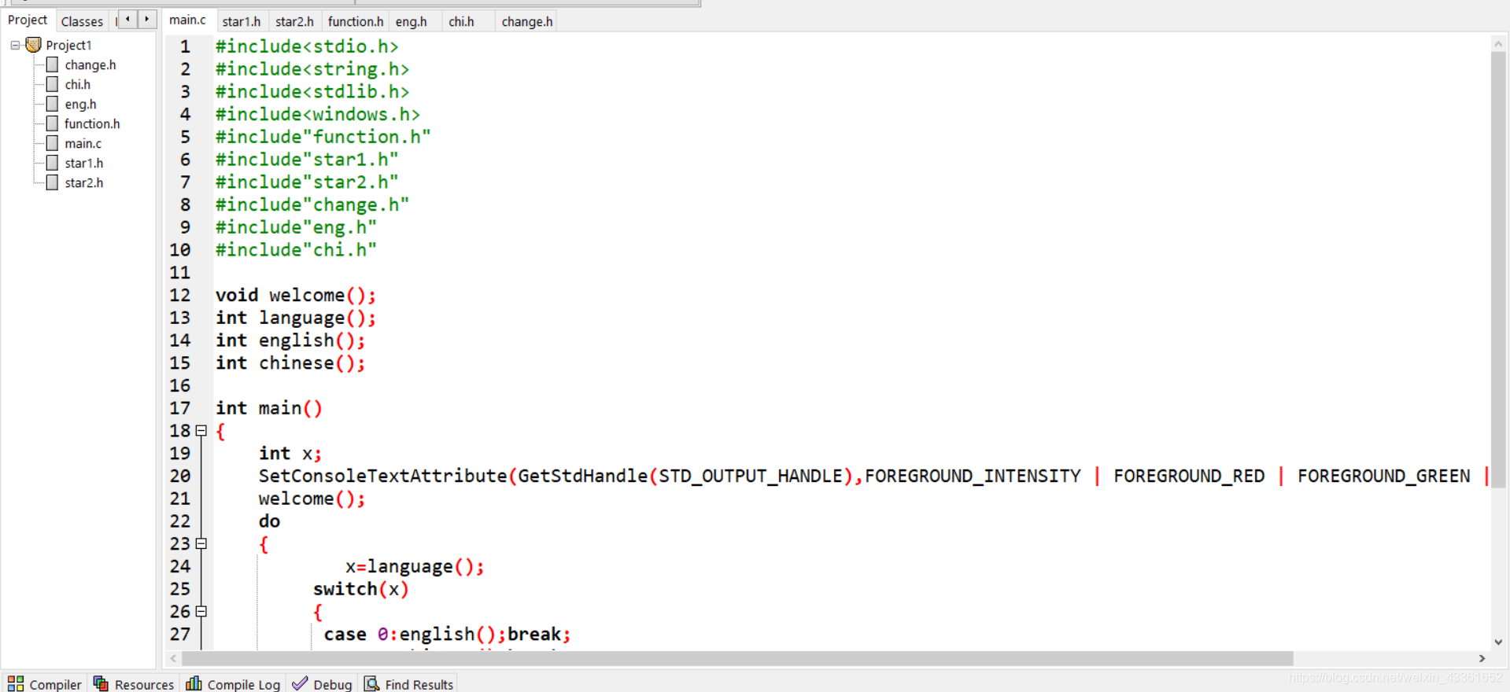The height and width of the screenshot is (692, 1510).
Task: Select main.c in the project tree
Action: click(83, 143)
